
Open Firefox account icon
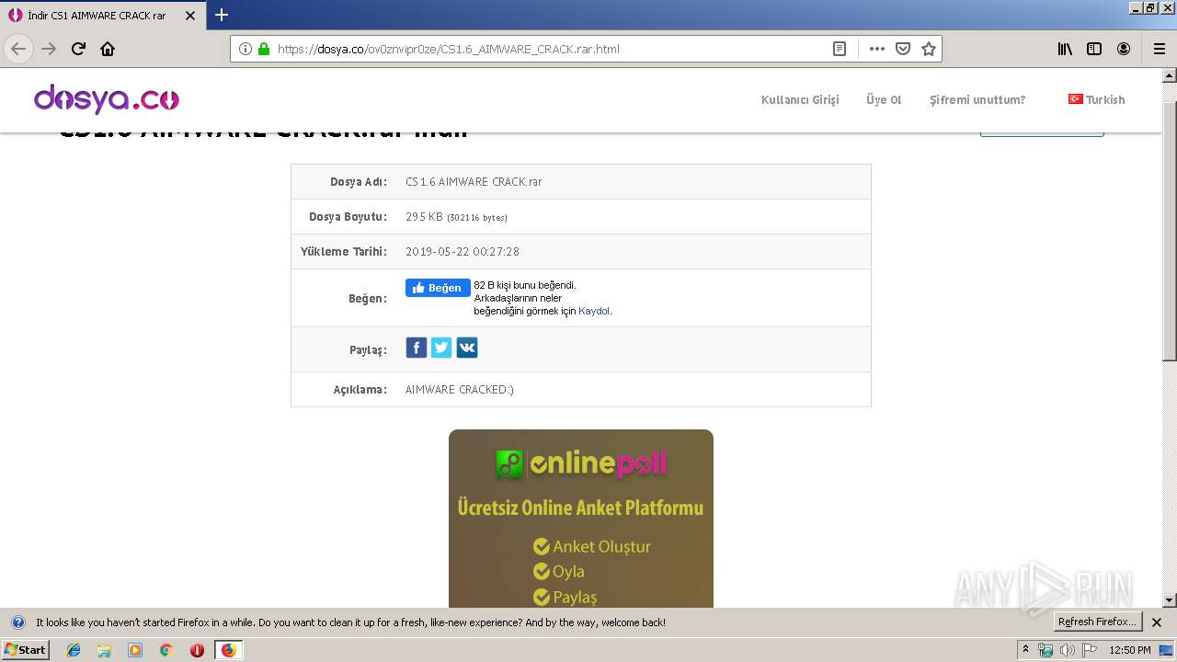[1124, 49]
